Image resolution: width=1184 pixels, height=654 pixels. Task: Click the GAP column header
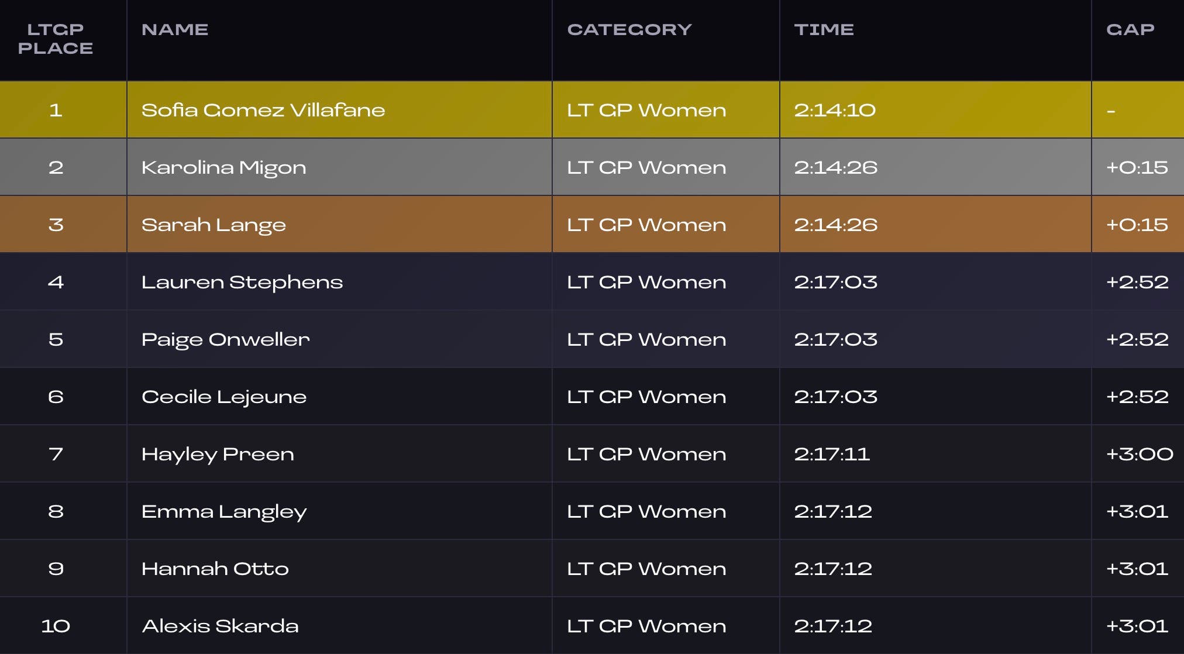1130,29
